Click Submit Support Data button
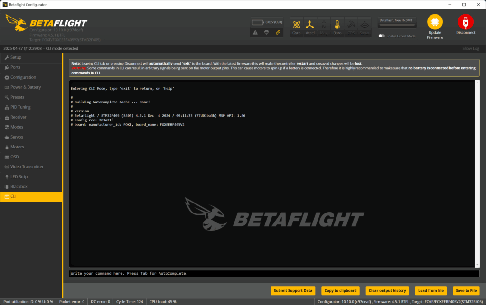Viewport: 486px width, 305px height. click(293, 290)
